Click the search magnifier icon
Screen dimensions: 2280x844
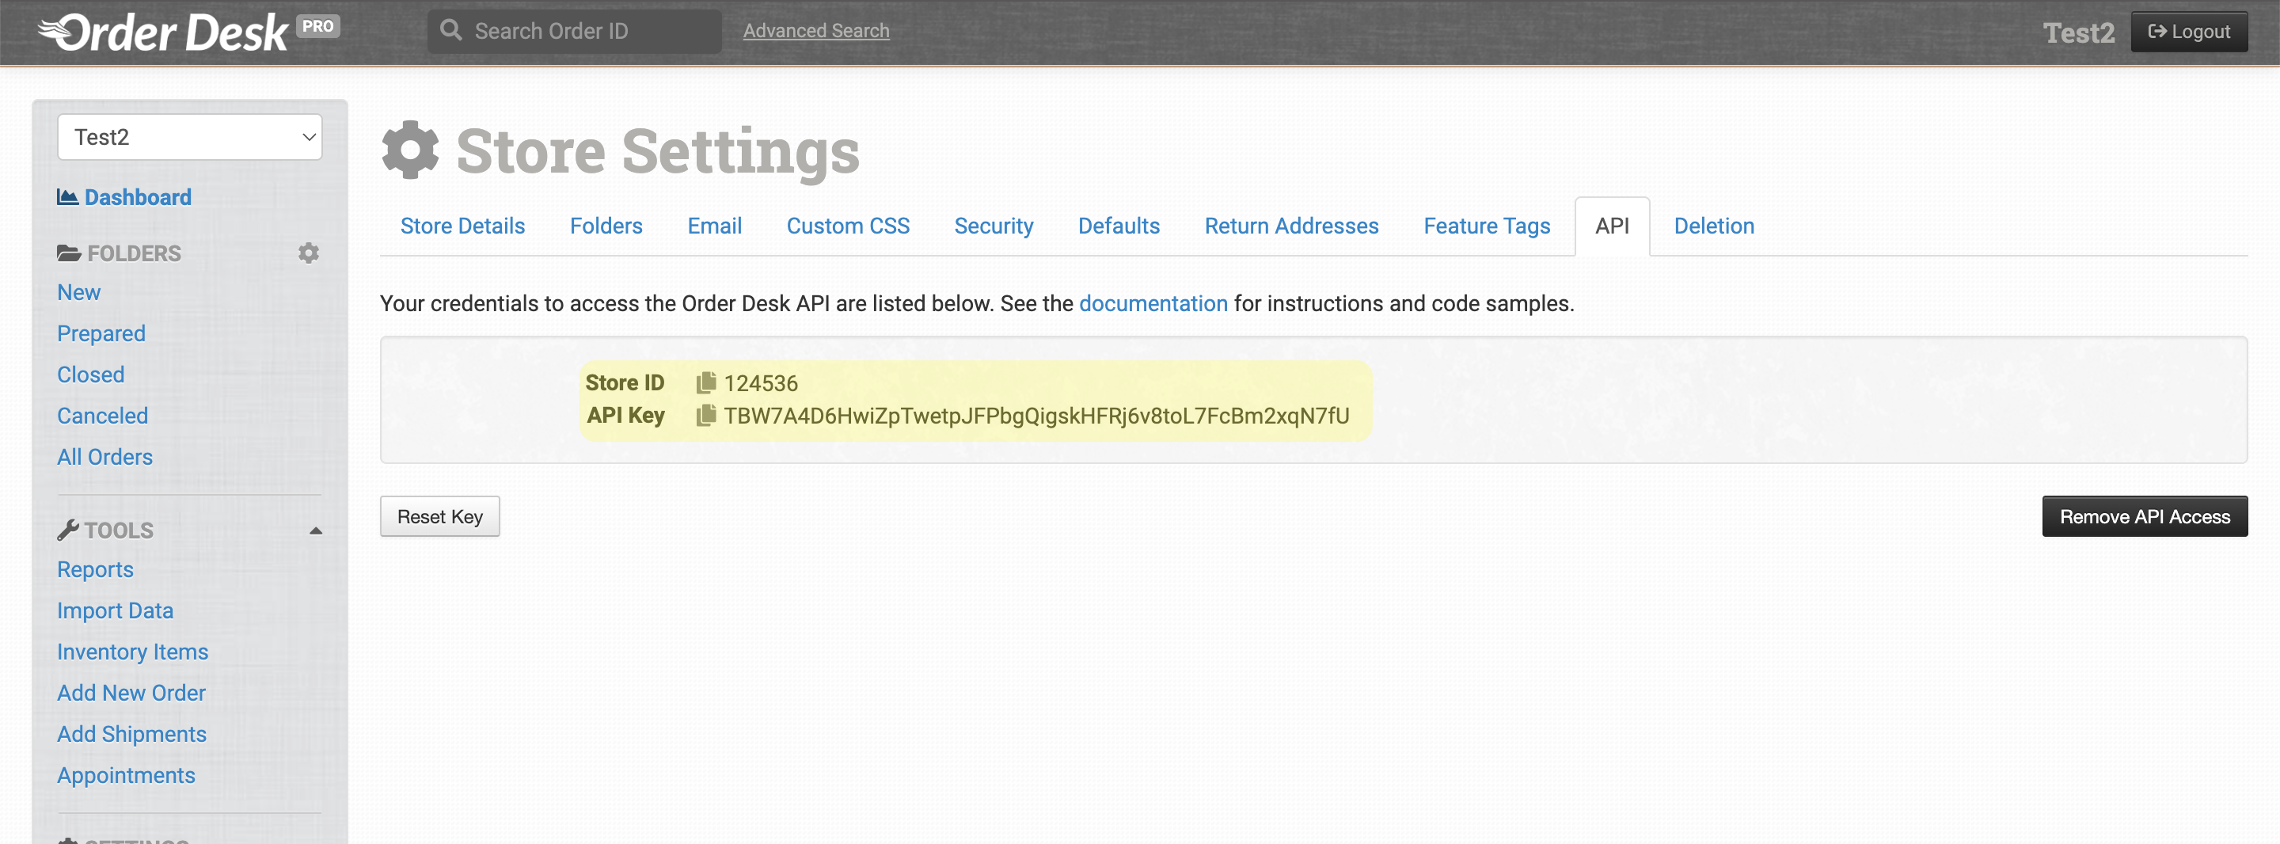pyautogui.click(x=450, y=31)
